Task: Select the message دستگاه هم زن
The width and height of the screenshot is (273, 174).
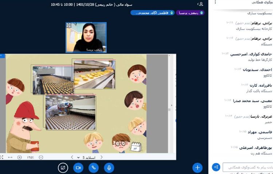Action: pyautogui.click(x=261, y=153)
